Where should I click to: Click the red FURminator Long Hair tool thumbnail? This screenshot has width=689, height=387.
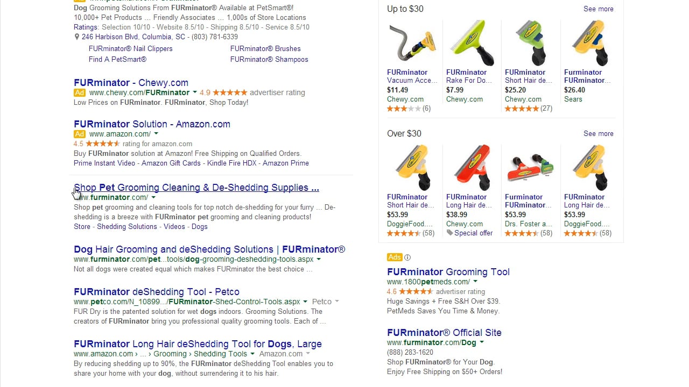pos(472,167)
